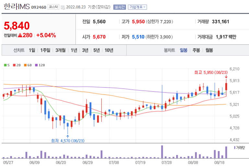Click the 한라IMS stock name

pos(17,7)
